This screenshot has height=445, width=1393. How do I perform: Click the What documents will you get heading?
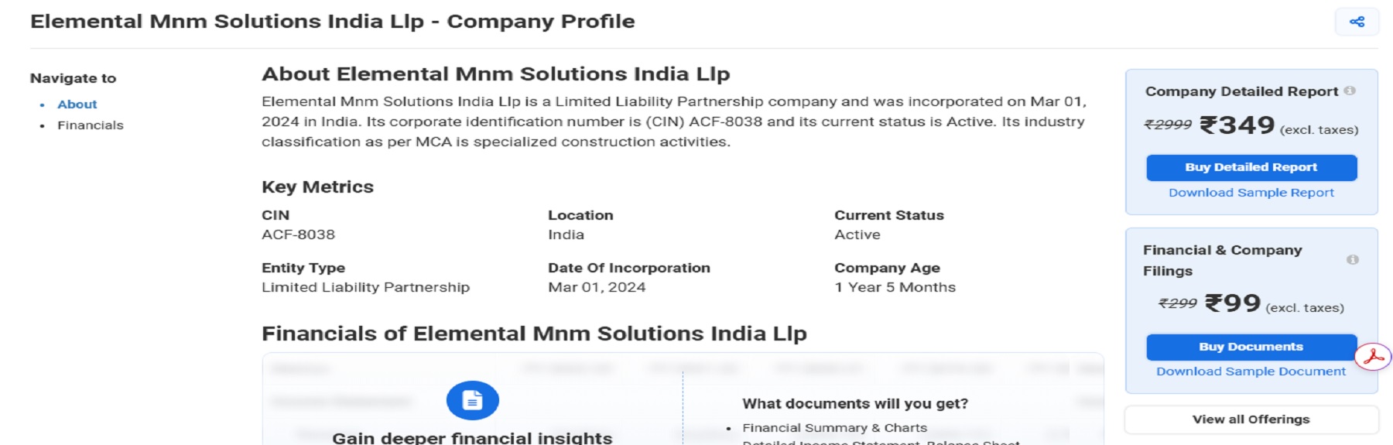click(855, 404)
